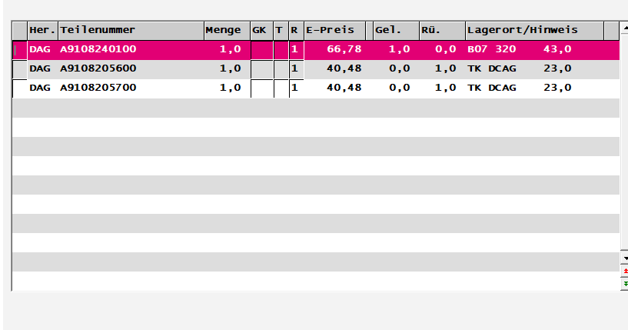Toggle the T cell for A9108205600
Viewport: 628px width, 330px height.
[280, 68]
